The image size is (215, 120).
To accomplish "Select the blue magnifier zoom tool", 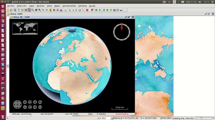I will click(33, 10).
